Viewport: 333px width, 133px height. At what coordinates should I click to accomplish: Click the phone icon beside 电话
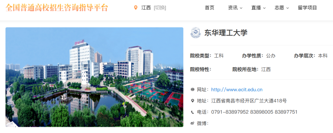[x=192, y=112]
